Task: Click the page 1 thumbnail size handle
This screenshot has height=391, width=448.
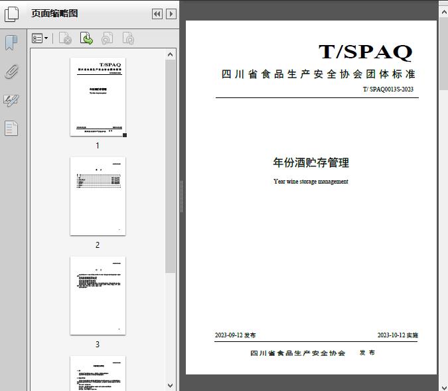Action: (x=125, y=135)
